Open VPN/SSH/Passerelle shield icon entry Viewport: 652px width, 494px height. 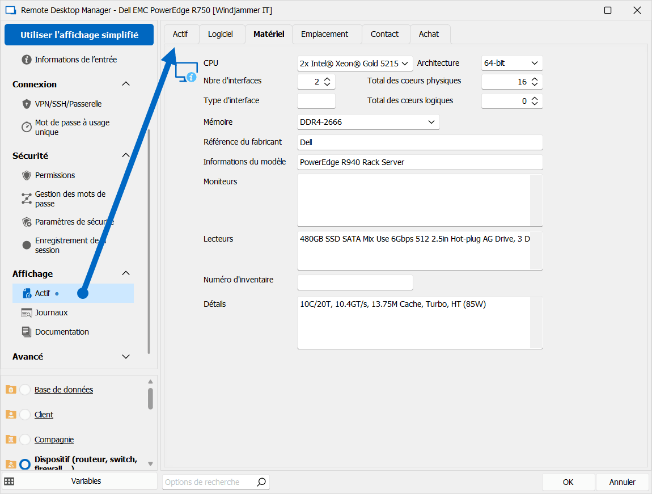coord(26,104)
